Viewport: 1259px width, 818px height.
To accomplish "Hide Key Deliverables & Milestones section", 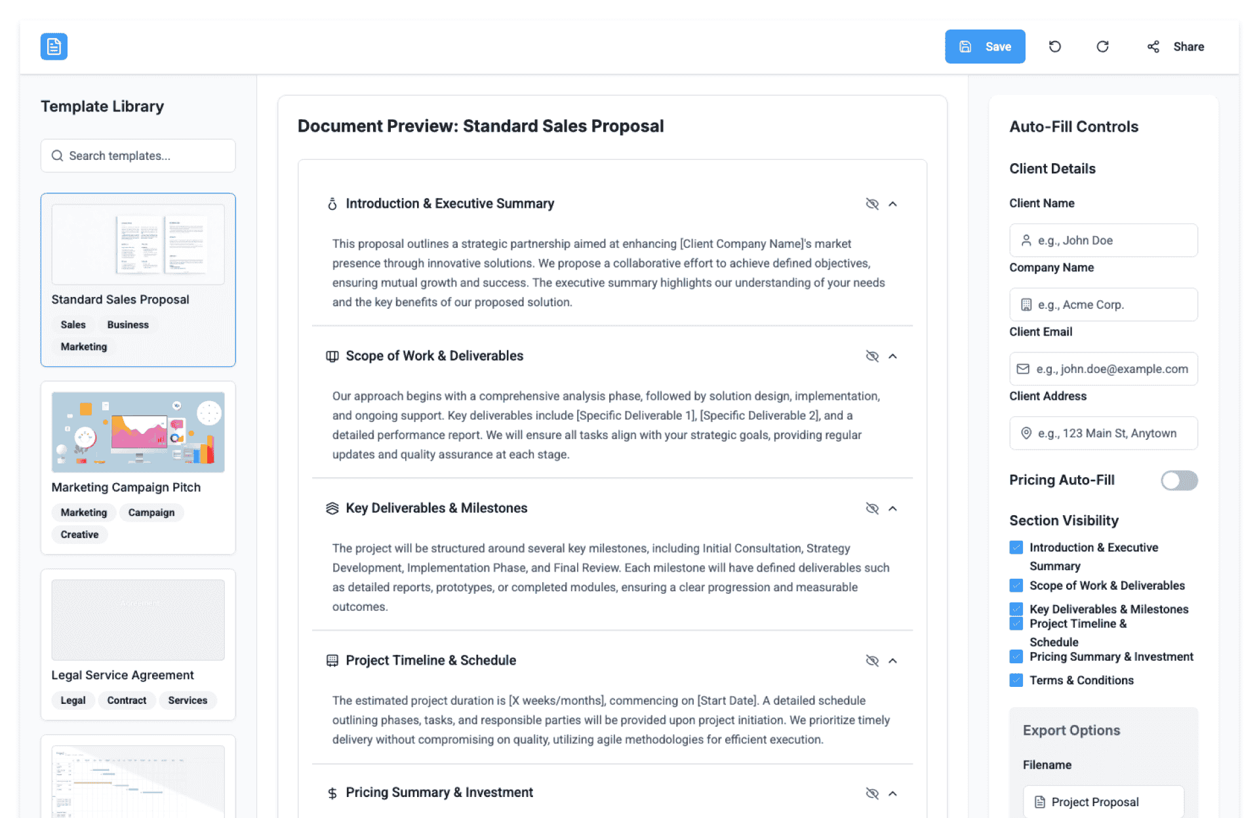I will point(871,509).
